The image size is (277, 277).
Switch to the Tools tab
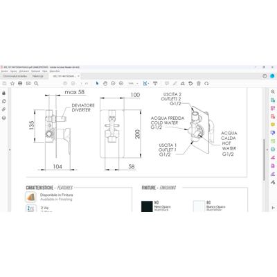tap(38, 76)
